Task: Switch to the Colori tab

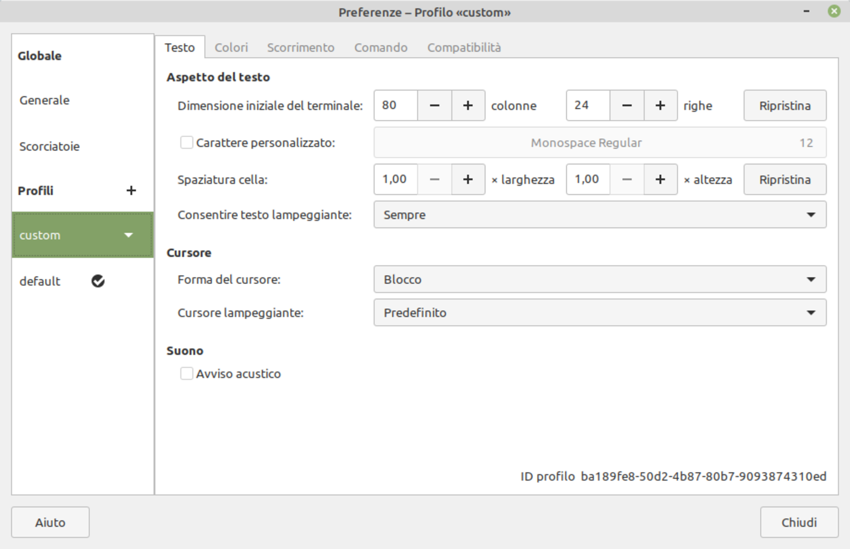Action: pos(231,47)
